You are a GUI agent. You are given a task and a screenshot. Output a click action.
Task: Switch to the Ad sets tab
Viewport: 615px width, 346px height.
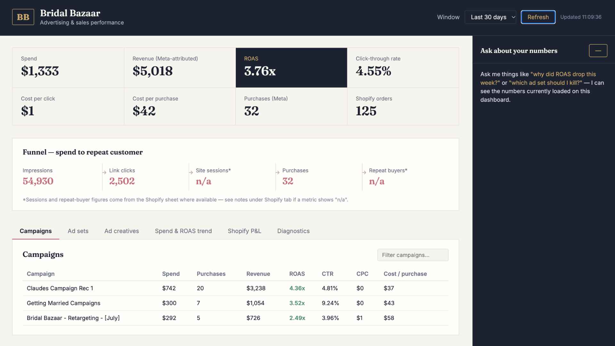[78, 231]
